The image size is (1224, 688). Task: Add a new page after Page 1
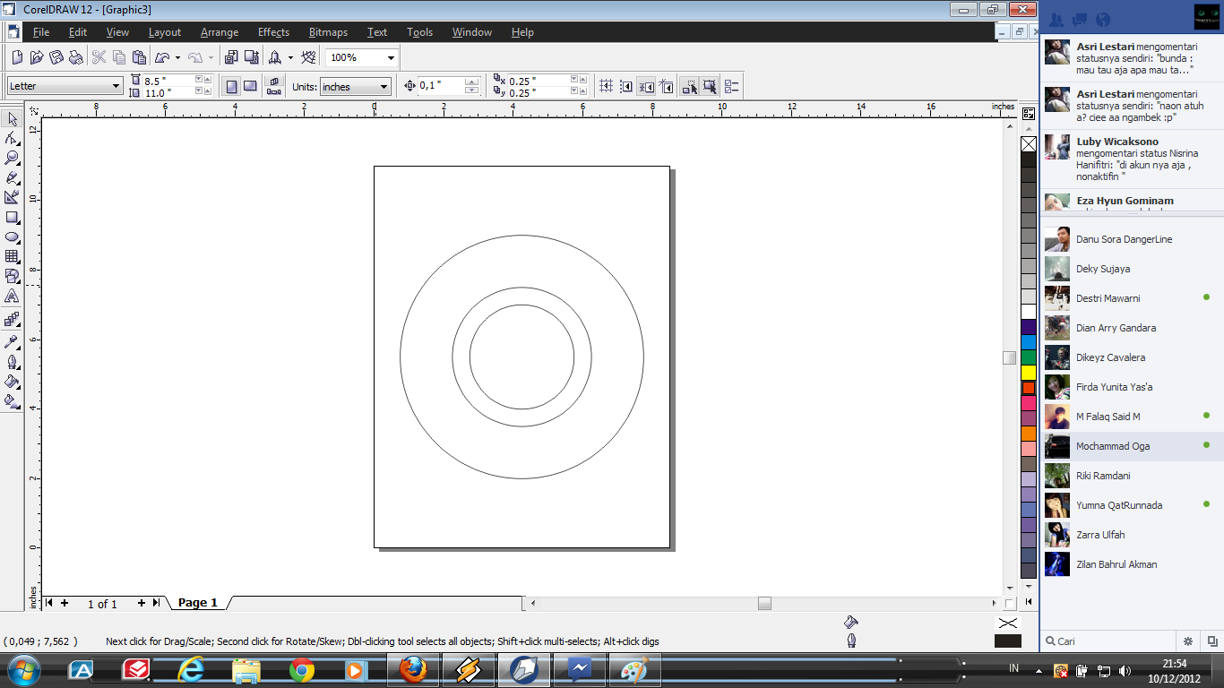coord(141,603)
